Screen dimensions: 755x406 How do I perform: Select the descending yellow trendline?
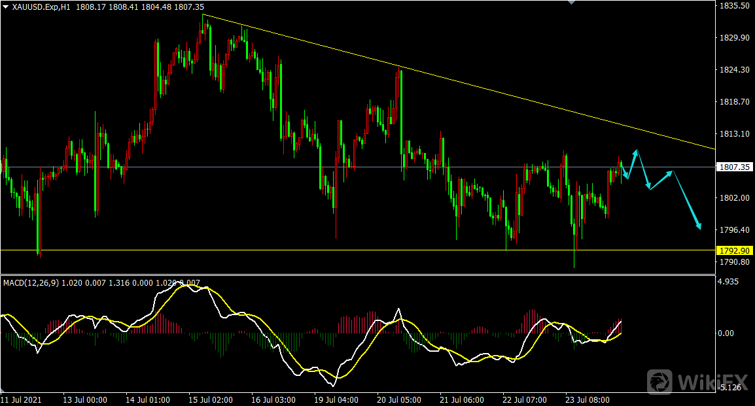(458, 82)
